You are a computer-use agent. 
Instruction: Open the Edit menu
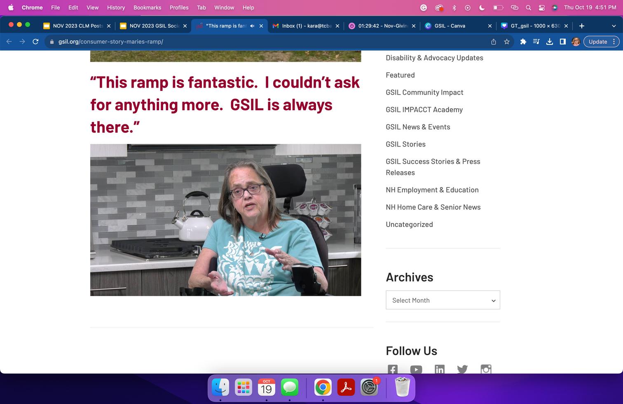click(x=73, y=7)
